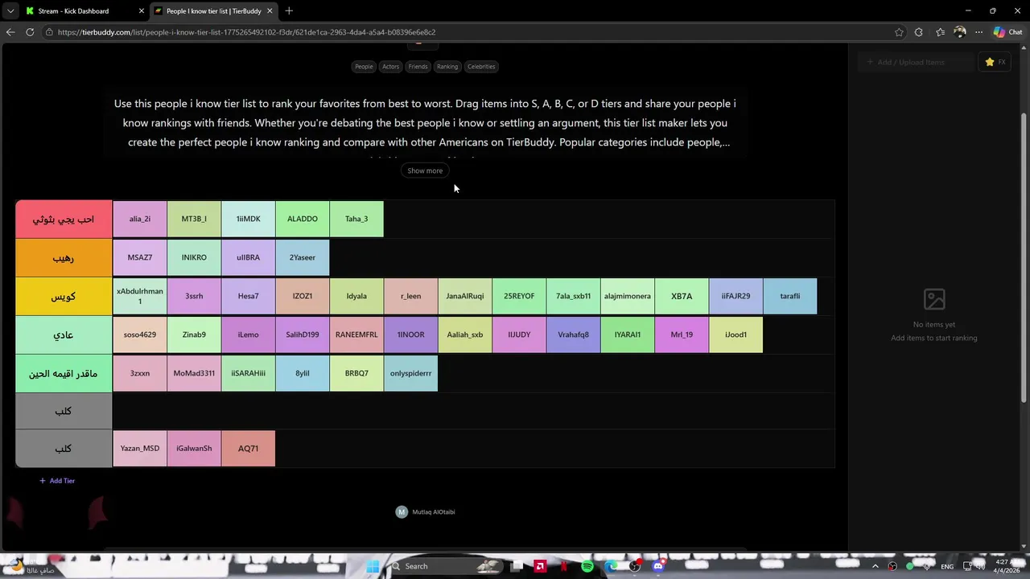Select the ALADDO tier item

(x=303, y=219)
